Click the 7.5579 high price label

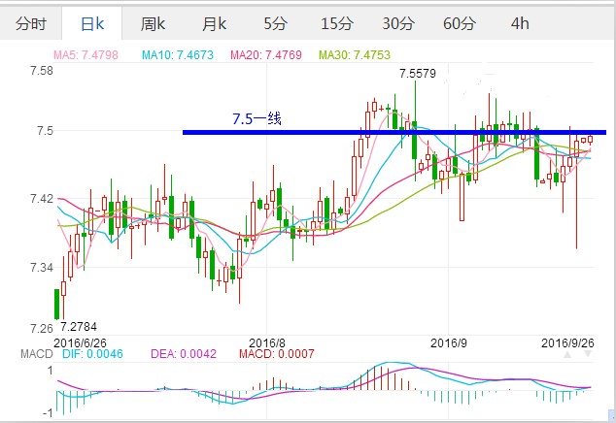click(x=418, y=74)
